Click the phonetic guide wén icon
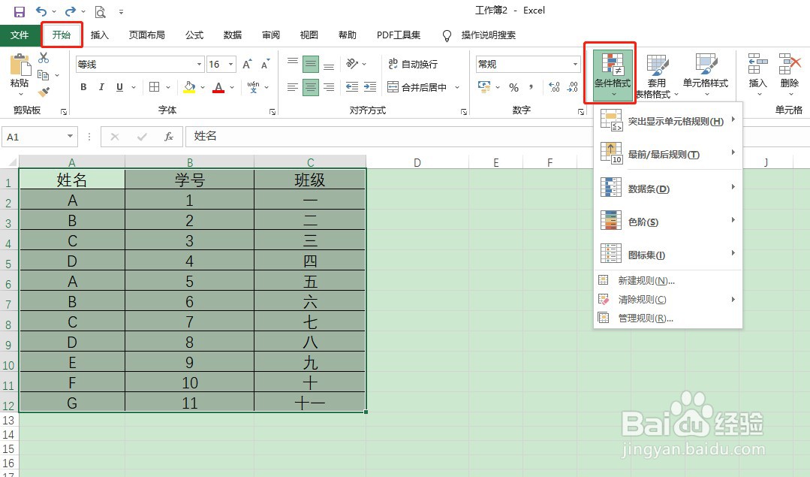Viewport: 810px width, 477px height. coord(253,87)
